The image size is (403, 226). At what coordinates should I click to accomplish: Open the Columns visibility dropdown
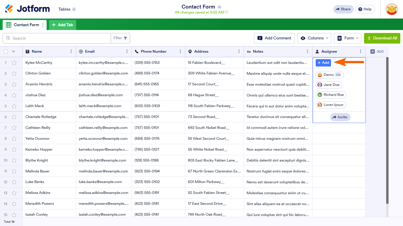[x=314, y=38]
